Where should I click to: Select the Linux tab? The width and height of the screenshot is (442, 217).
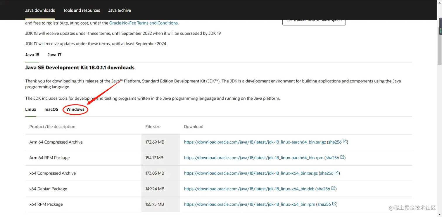point(31,109)
